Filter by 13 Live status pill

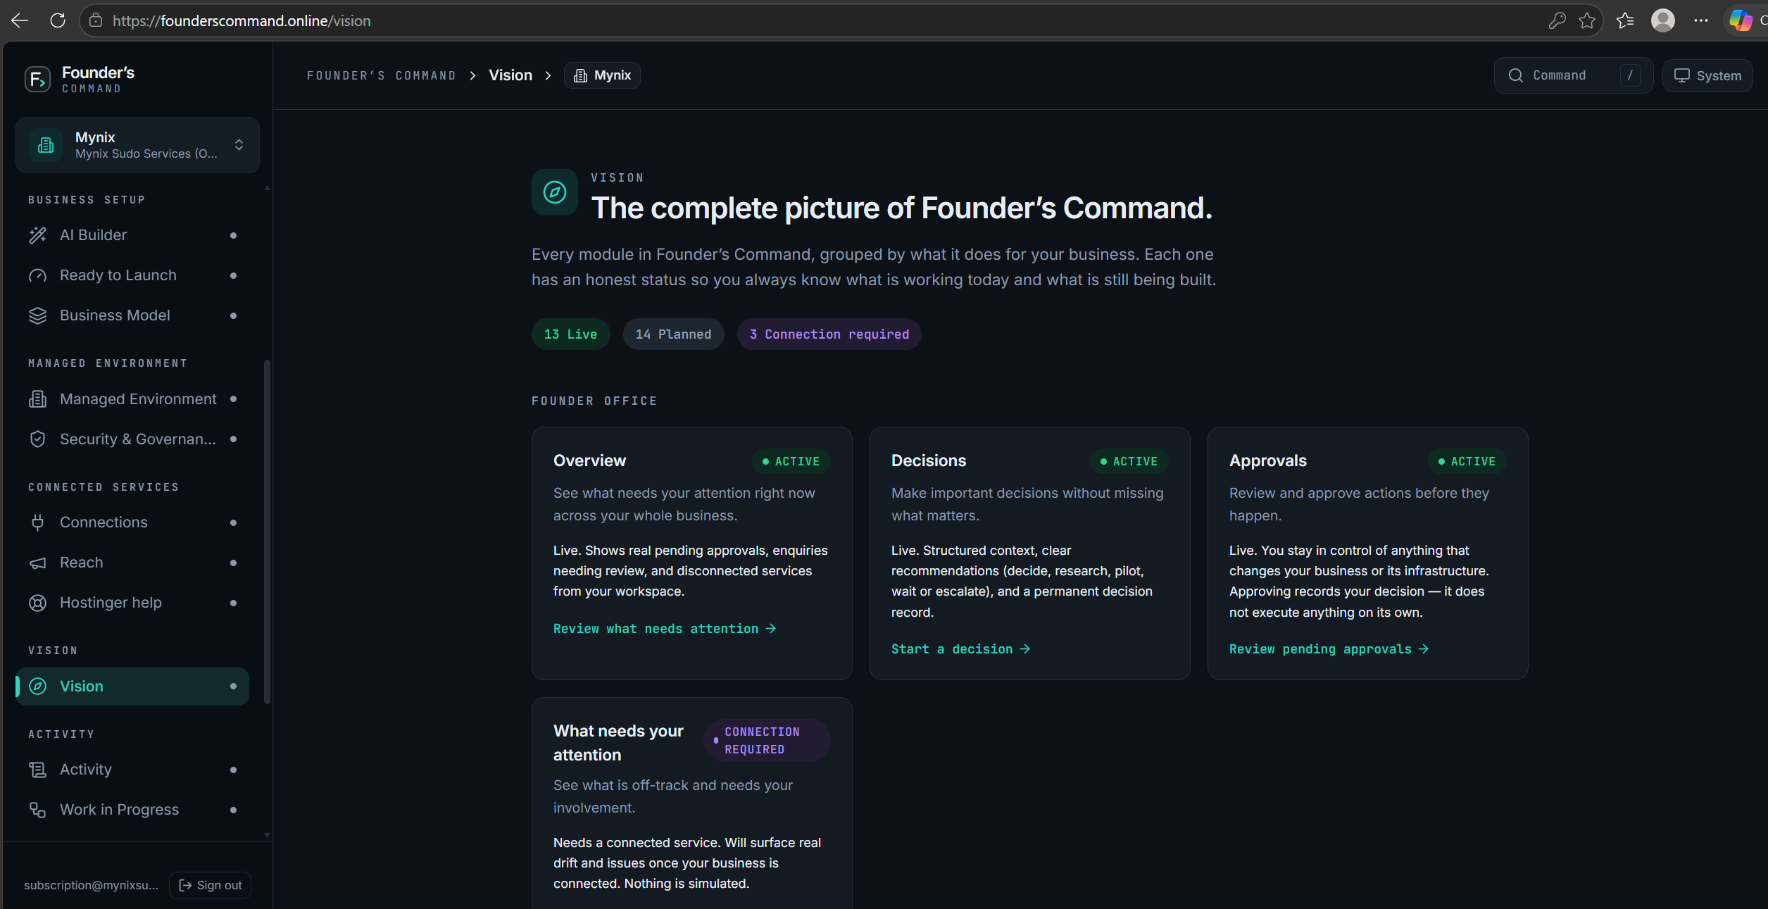tap(570, 334)
